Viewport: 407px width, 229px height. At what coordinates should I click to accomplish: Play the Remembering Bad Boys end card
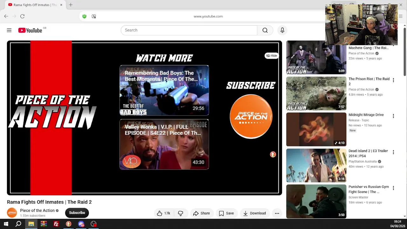click(164, 90)
